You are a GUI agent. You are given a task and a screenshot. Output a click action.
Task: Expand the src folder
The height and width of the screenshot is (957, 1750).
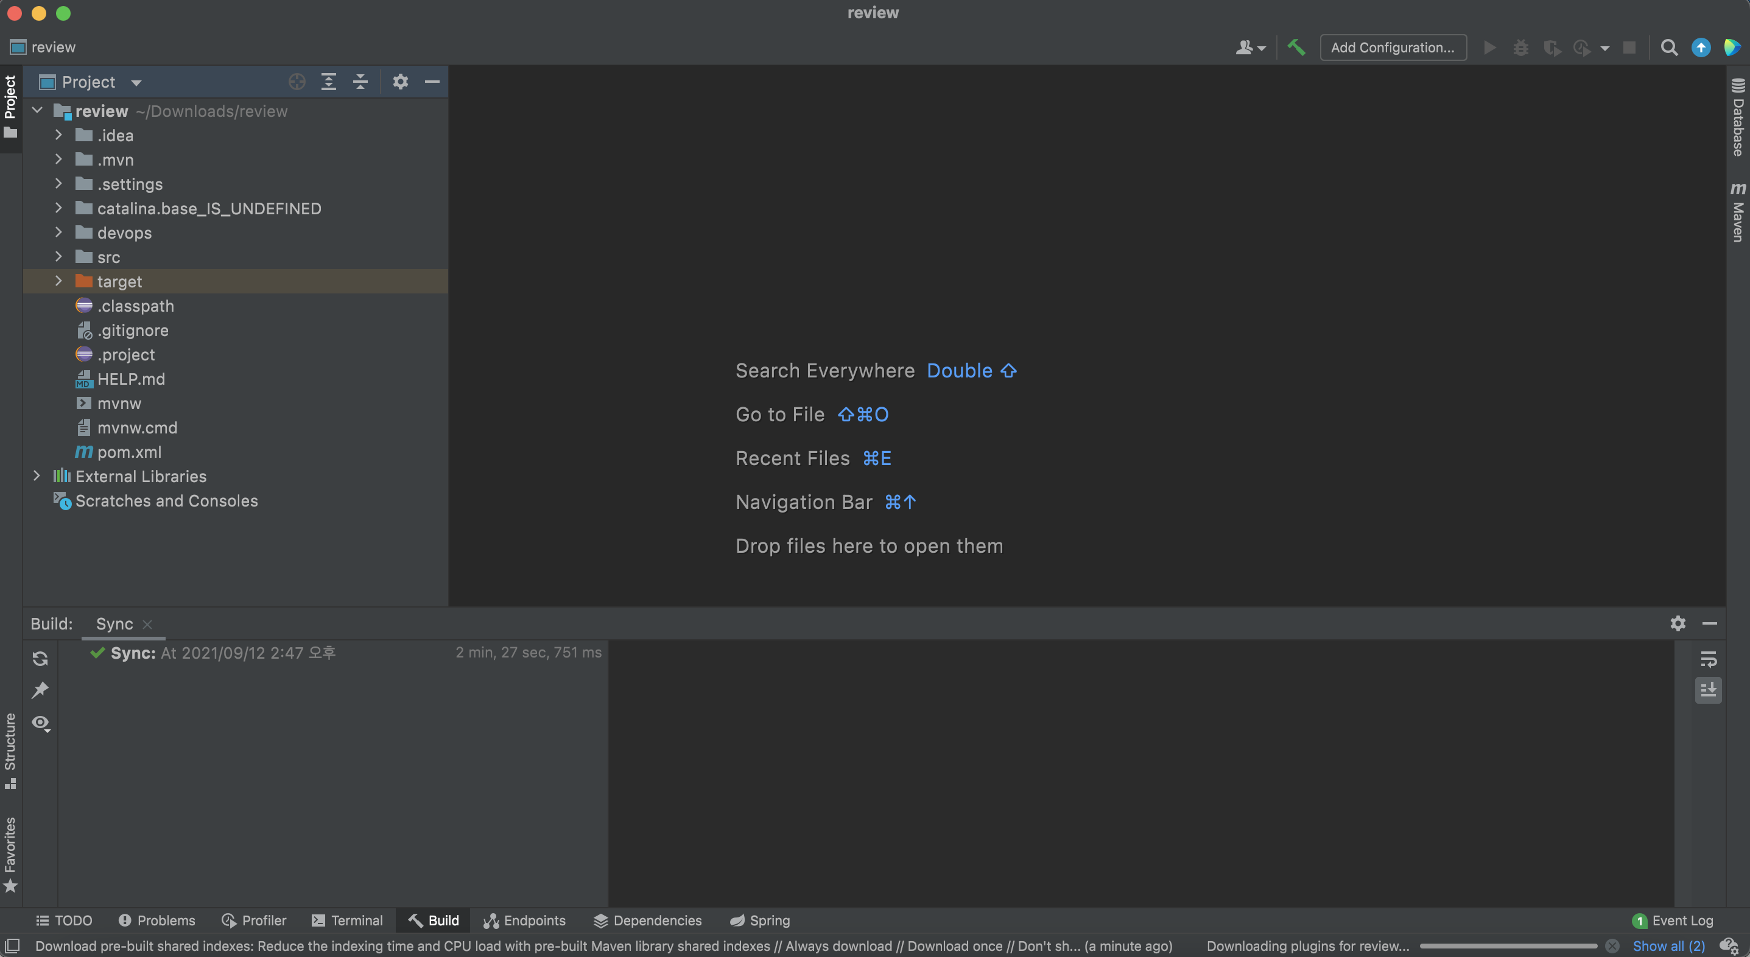(58, 257)
